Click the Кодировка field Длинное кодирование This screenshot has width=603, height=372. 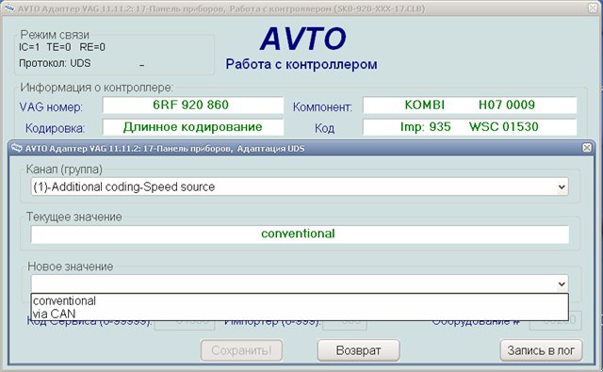[192, 127]
